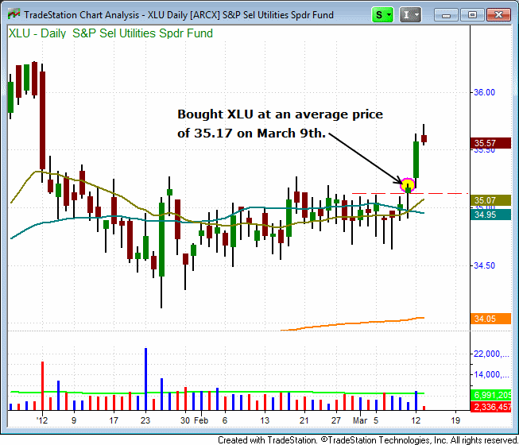Click the 6,991,205 volume average label

(490, 395)
